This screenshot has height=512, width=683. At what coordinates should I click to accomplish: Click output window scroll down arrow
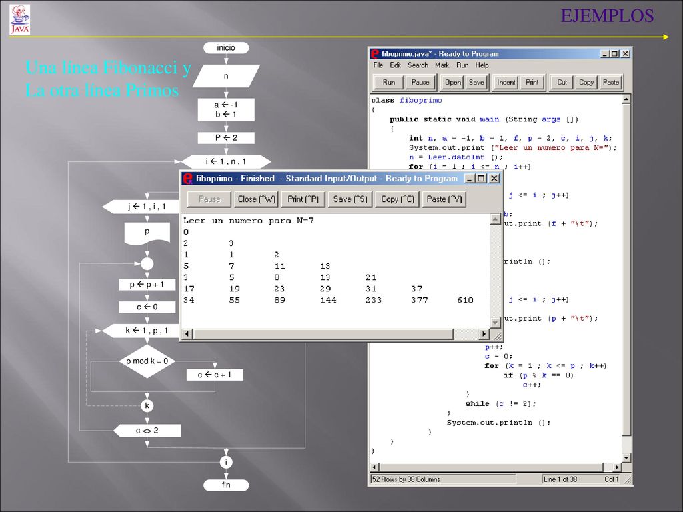[495, 323]
